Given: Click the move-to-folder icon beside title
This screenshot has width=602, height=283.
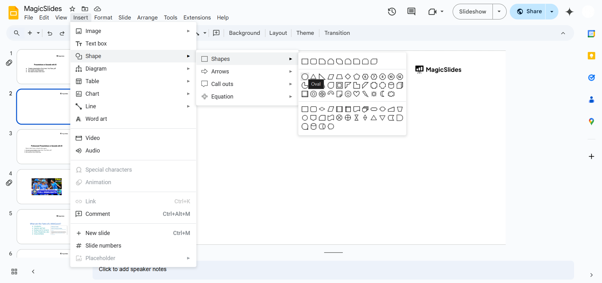Looking at the screenshot, I should coord(85,9).
